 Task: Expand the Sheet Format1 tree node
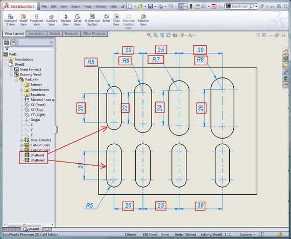pyautogui.click(x=11, y=70)
